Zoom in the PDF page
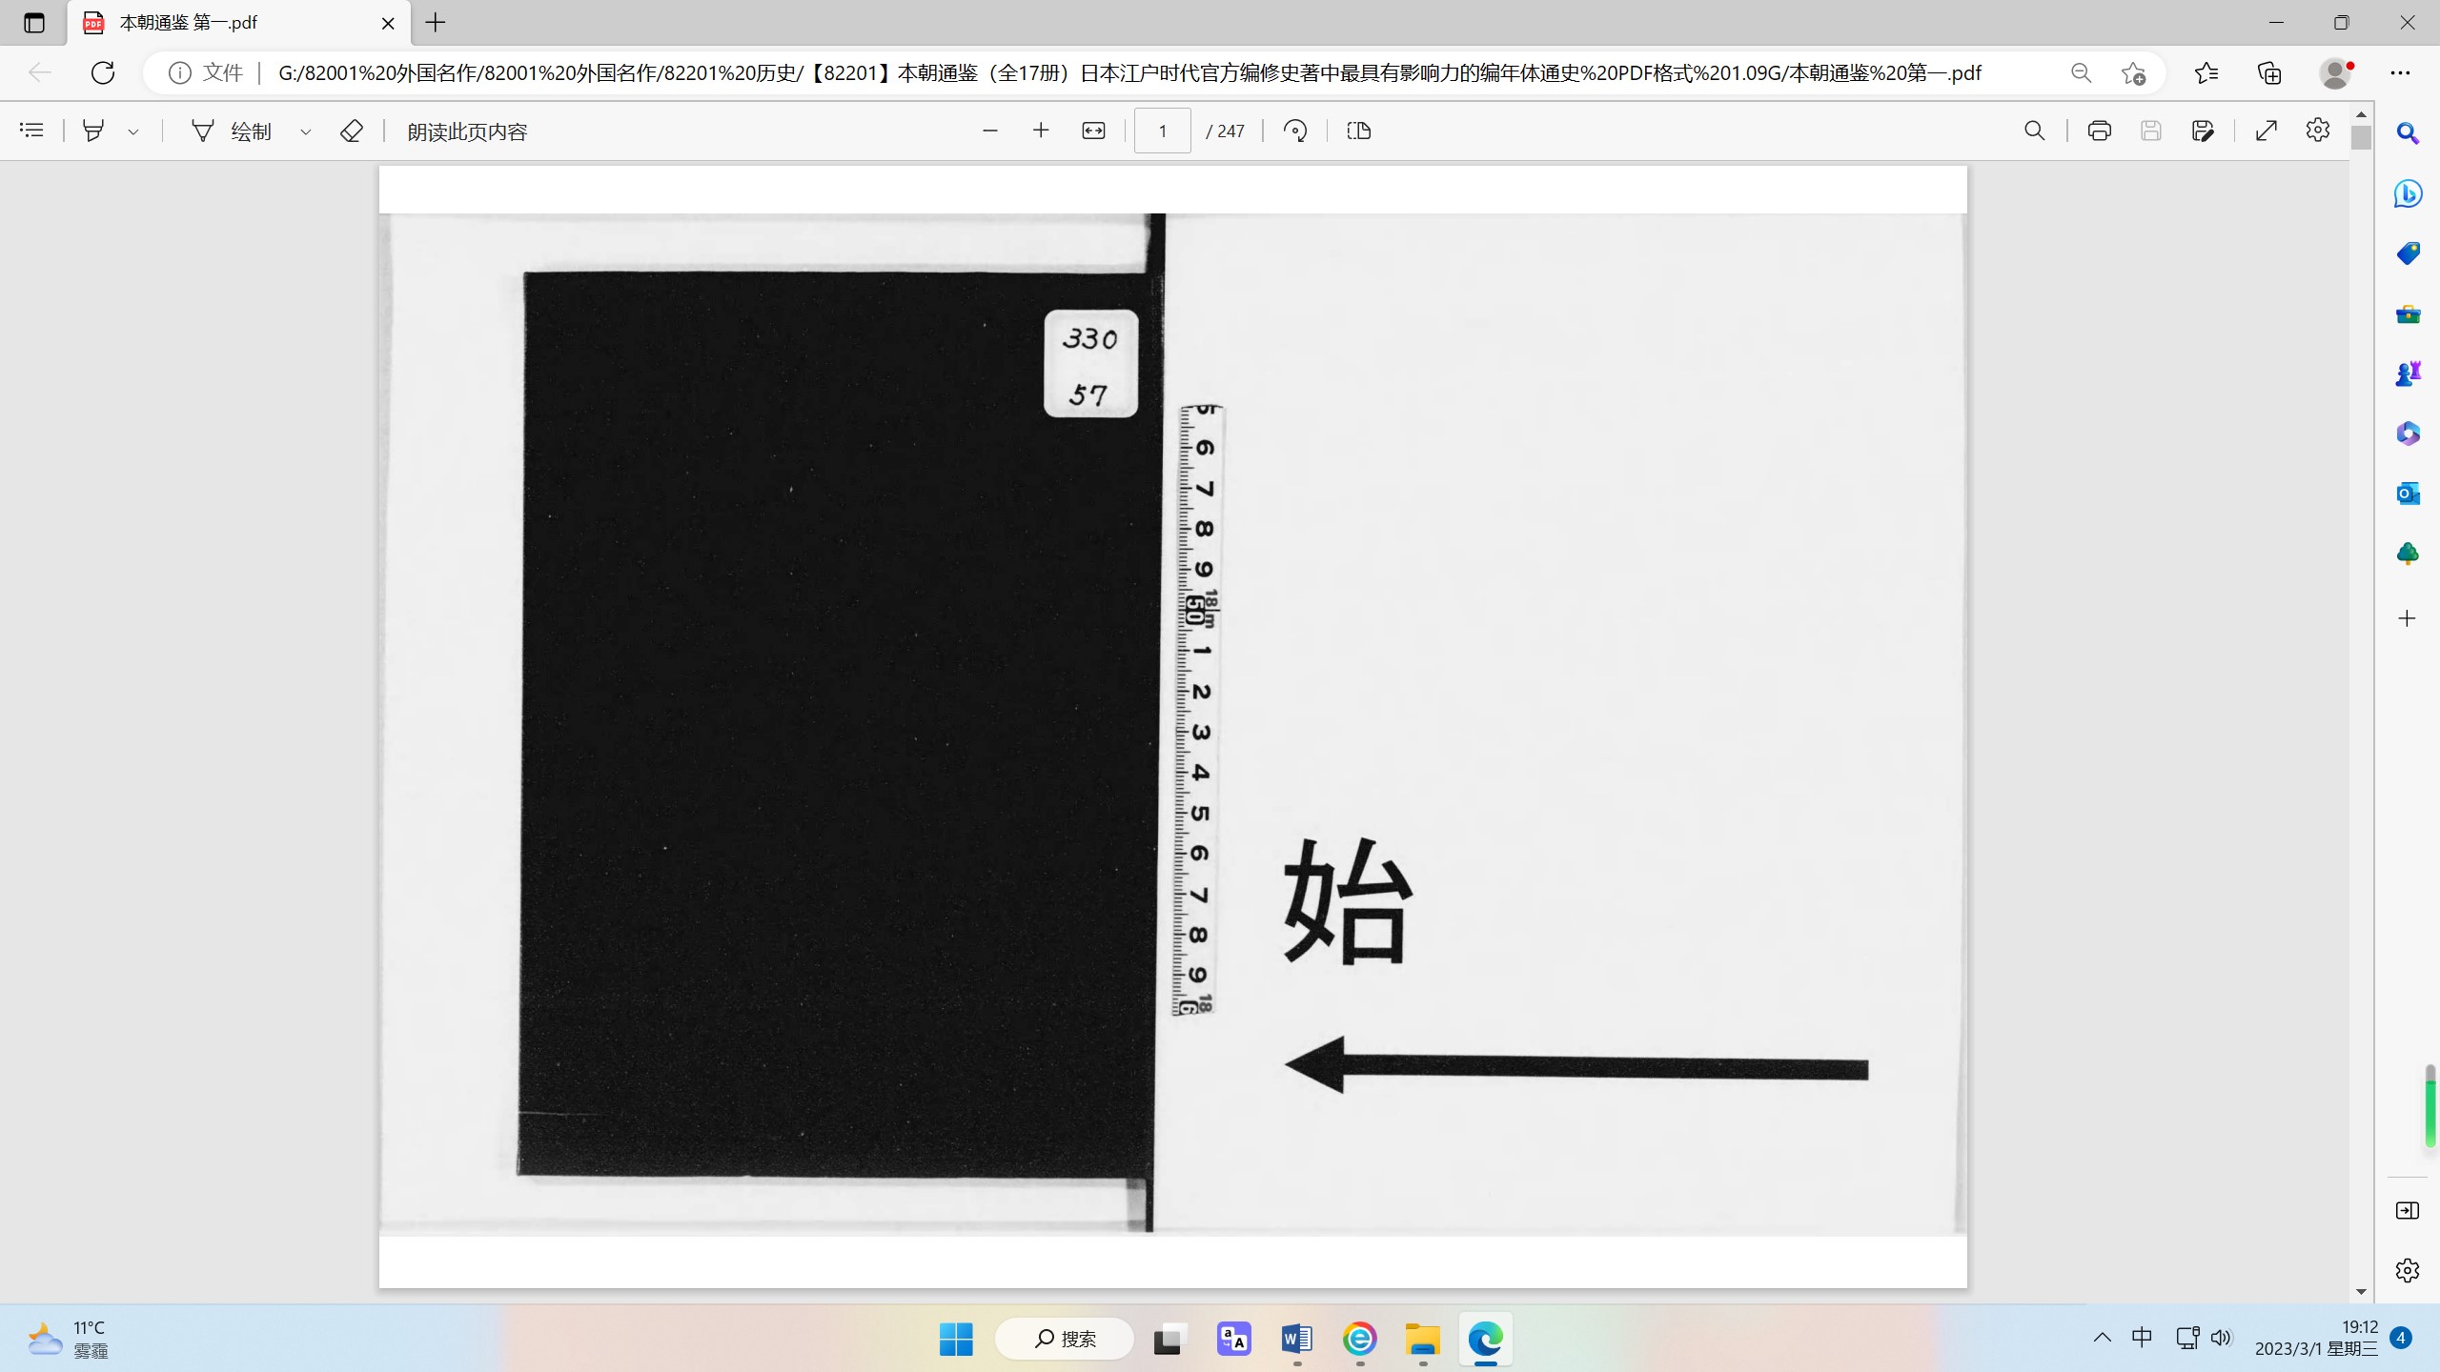Screen dimensions: 2440x1372 point(1041,131)
